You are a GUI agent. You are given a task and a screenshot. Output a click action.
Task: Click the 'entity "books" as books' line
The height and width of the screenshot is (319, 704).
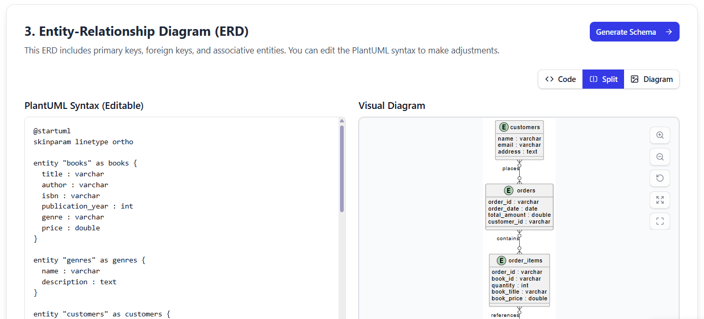85,163
